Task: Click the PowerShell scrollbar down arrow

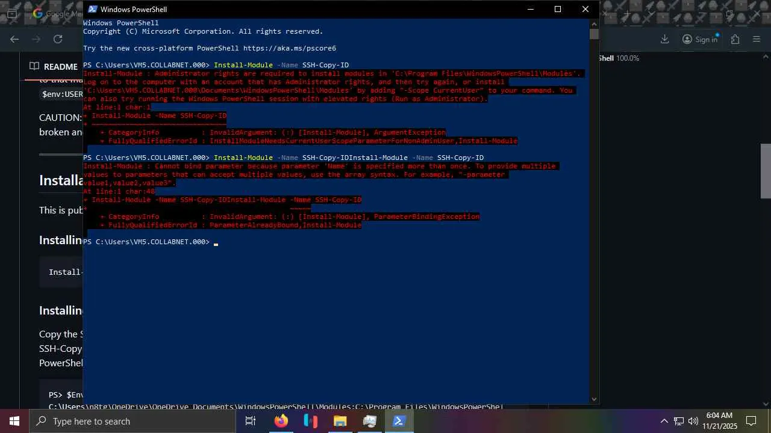Action: pos(594,399)
